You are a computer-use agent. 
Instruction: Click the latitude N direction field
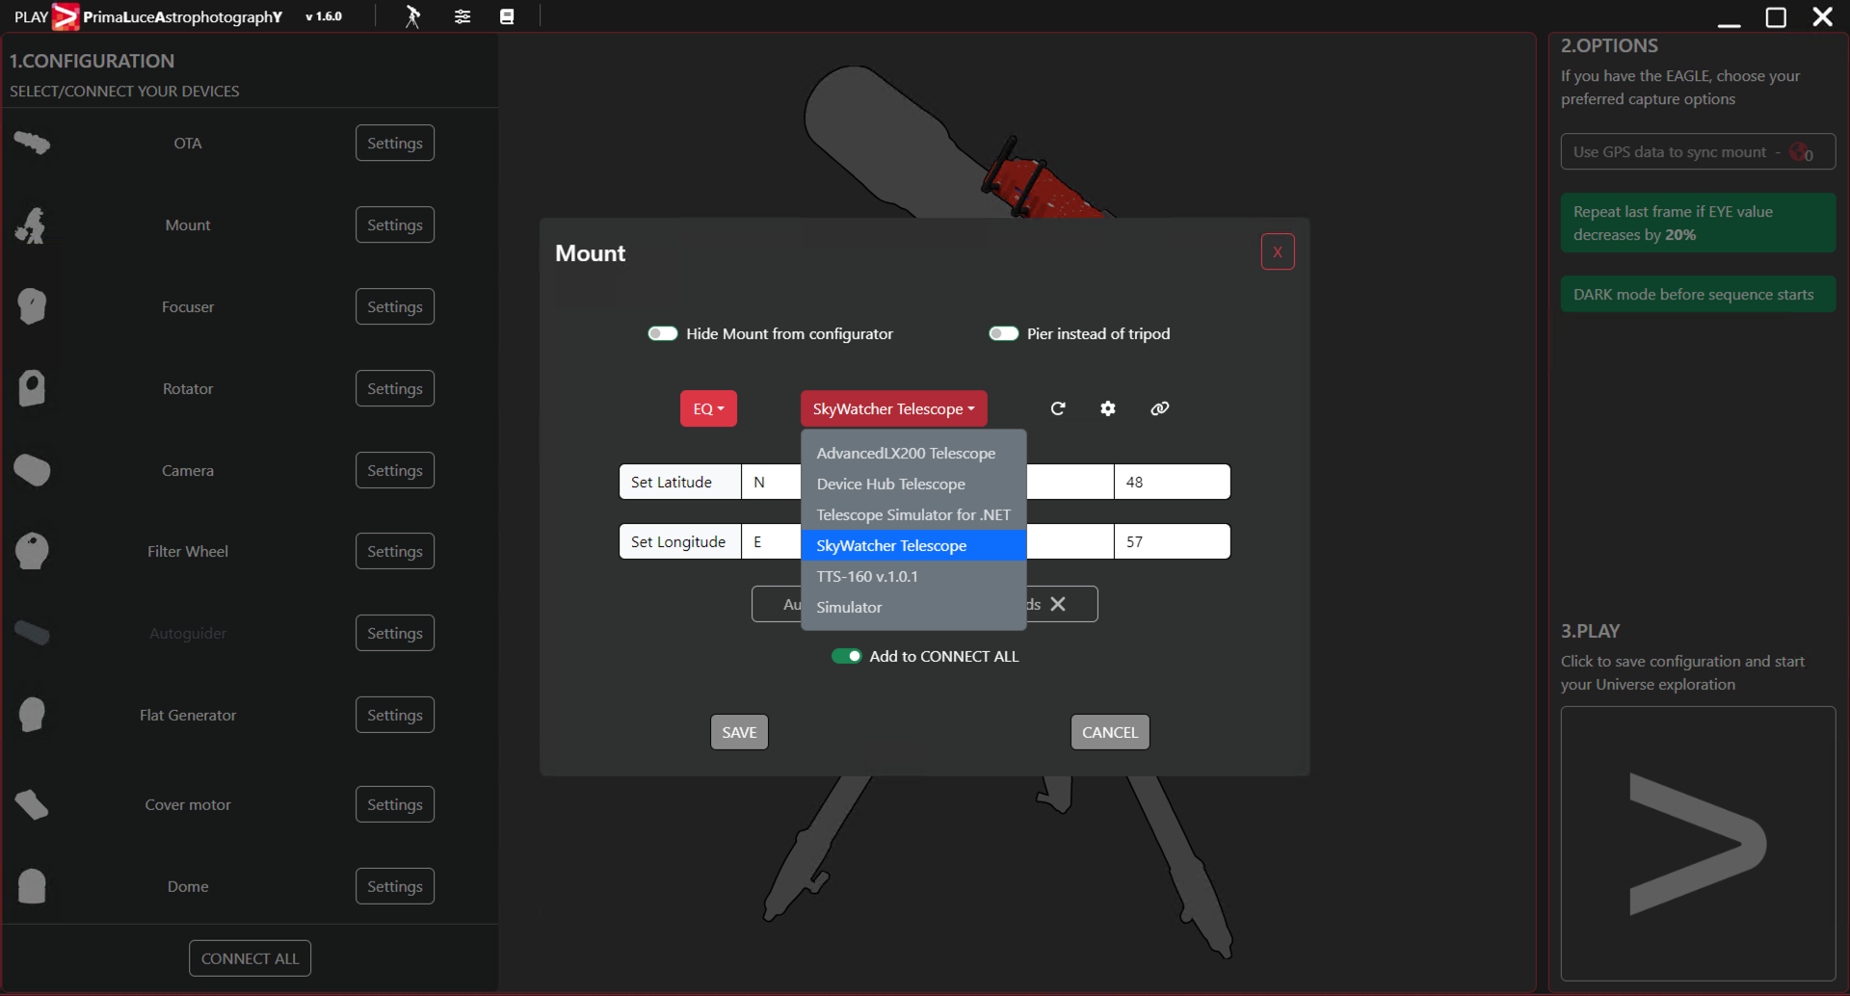coord(771,482)
